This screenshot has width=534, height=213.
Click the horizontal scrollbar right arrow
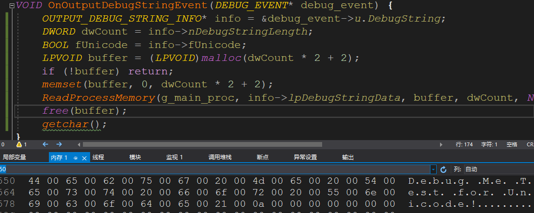tap(441, 144)
